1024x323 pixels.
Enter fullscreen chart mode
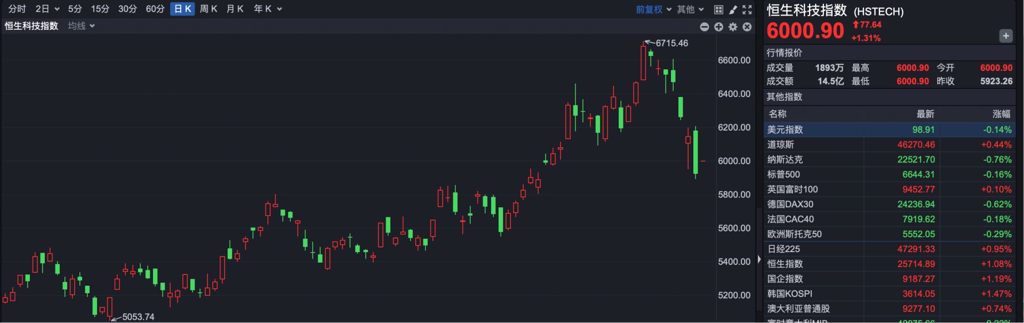747,10
